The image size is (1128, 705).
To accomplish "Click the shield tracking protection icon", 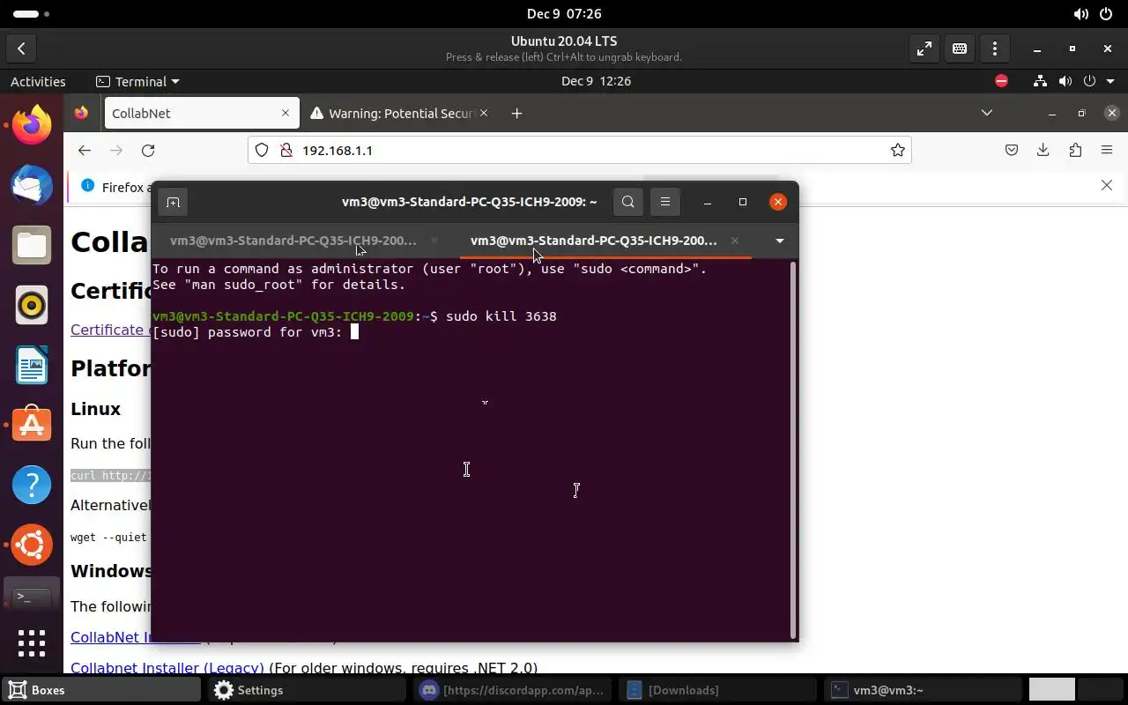I will coord(262,151).
